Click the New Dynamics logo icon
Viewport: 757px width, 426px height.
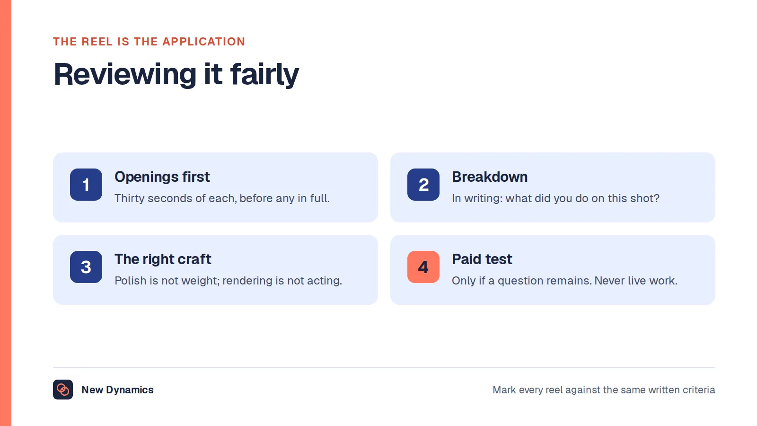pyautogui.click(x=63, y=390)
